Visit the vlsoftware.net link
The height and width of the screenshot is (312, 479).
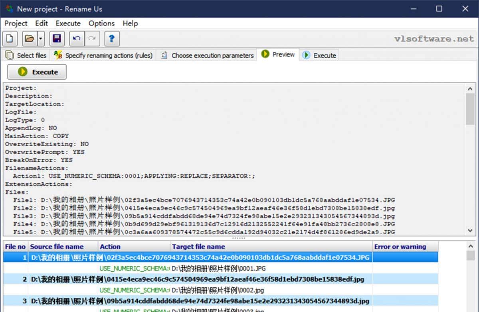433,39
